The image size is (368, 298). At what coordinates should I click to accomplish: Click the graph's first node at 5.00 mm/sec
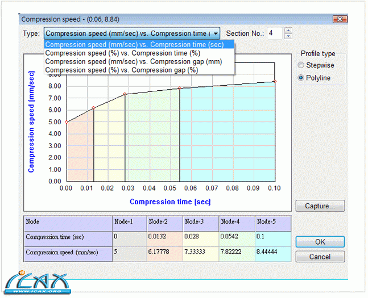67,121
